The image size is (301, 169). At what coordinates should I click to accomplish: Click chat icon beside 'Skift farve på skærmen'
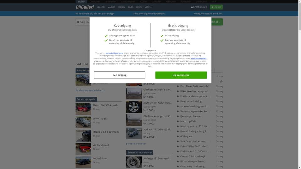click(x=178, y=141)
